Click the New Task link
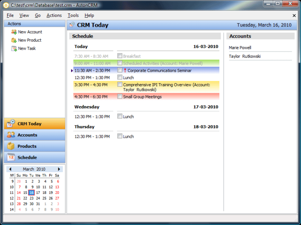Screen dimensions: 301x225 [x=27, y=48]
